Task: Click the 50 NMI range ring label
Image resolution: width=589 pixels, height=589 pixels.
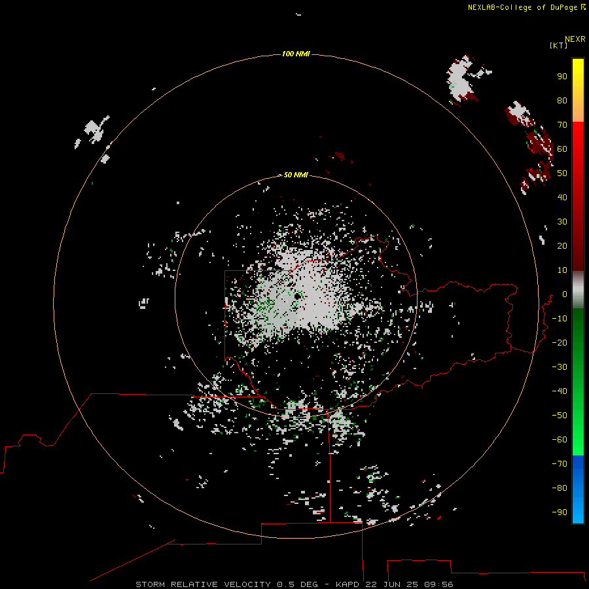Action: click(296, 175)
